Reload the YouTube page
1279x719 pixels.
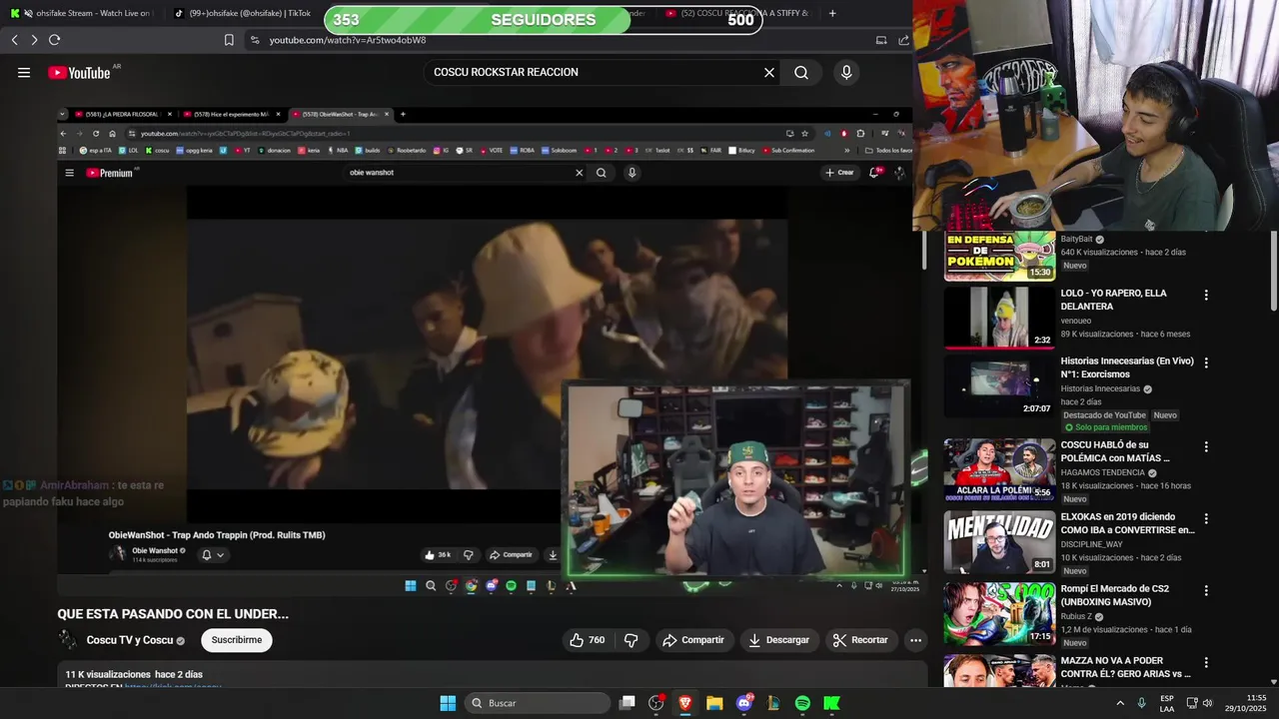[x=54, y=40]
